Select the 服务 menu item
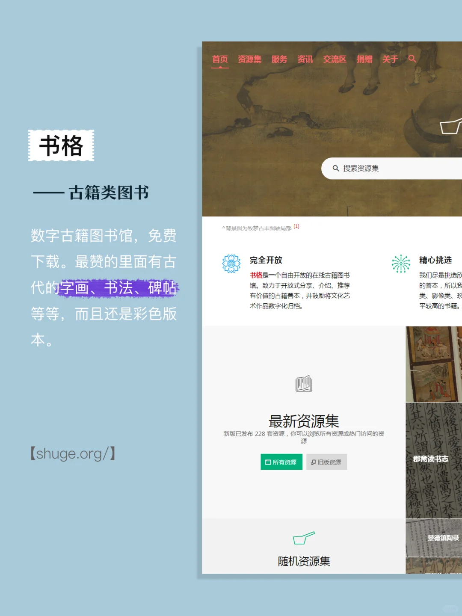Viewport: 462px width, 616px height. point(279,59)
